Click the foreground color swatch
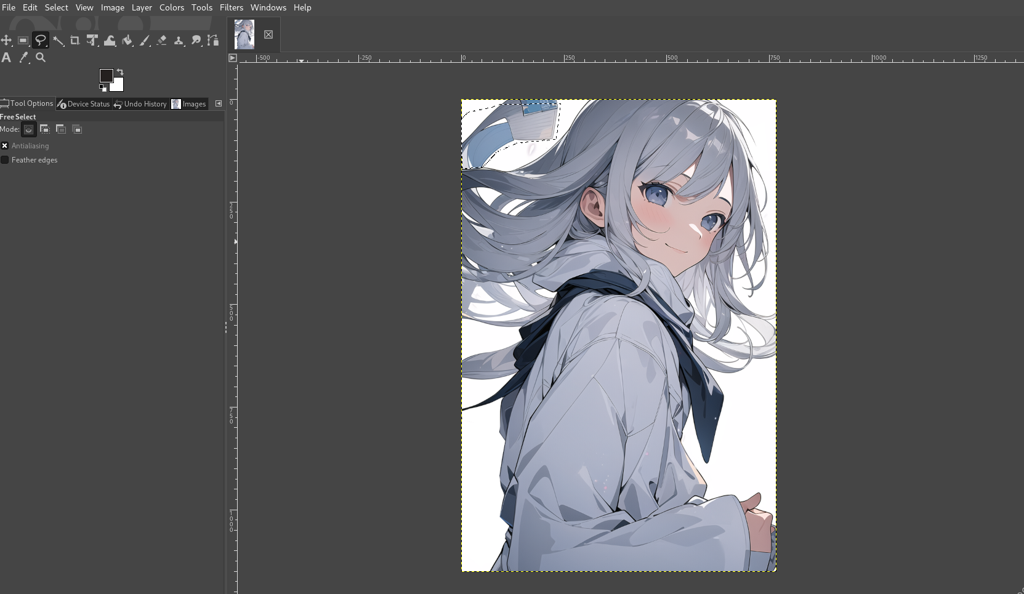Image resolution: width=1024 pixels, height=594 pixels. click(106, 75)
